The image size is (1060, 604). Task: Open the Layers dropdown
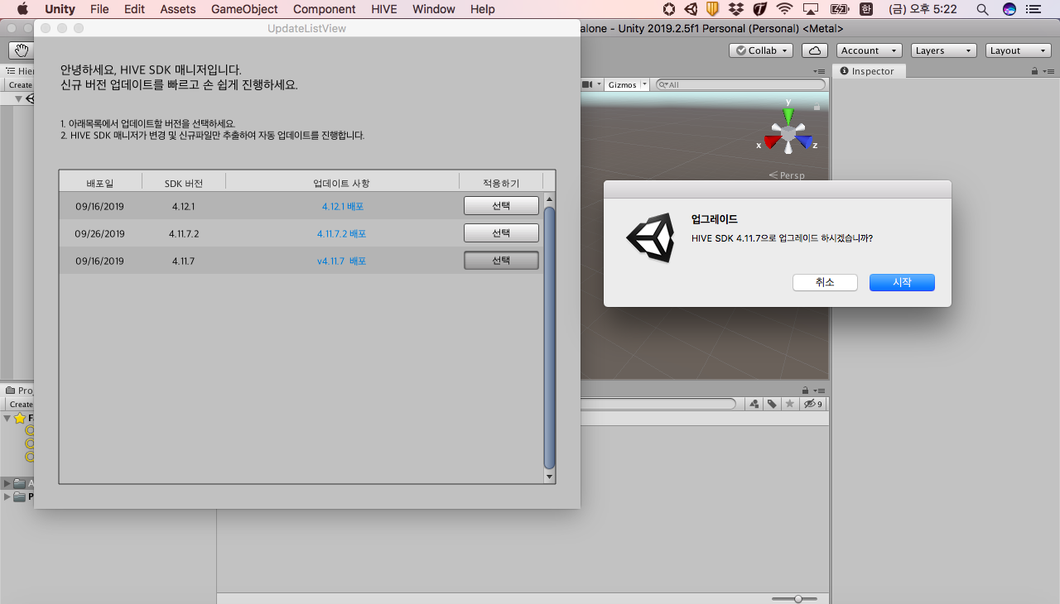point(943,50)
